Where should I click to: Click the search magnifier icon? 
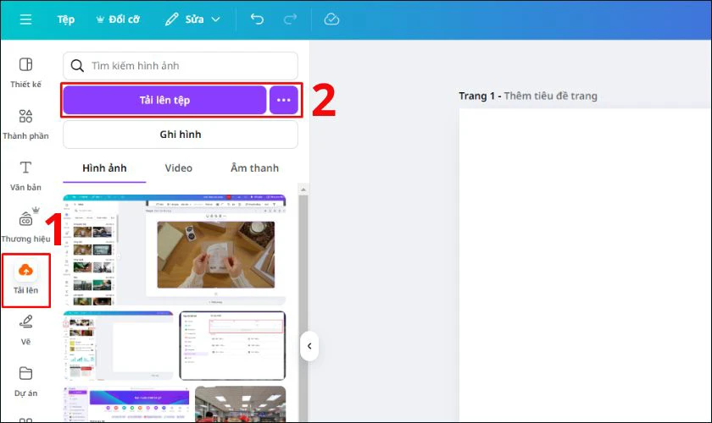tap(77, 66)
